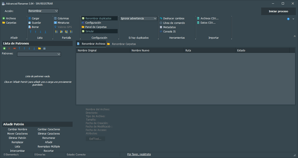Switch to Renombrar Archivos tab
298x158 pixels.
(91, 44)
